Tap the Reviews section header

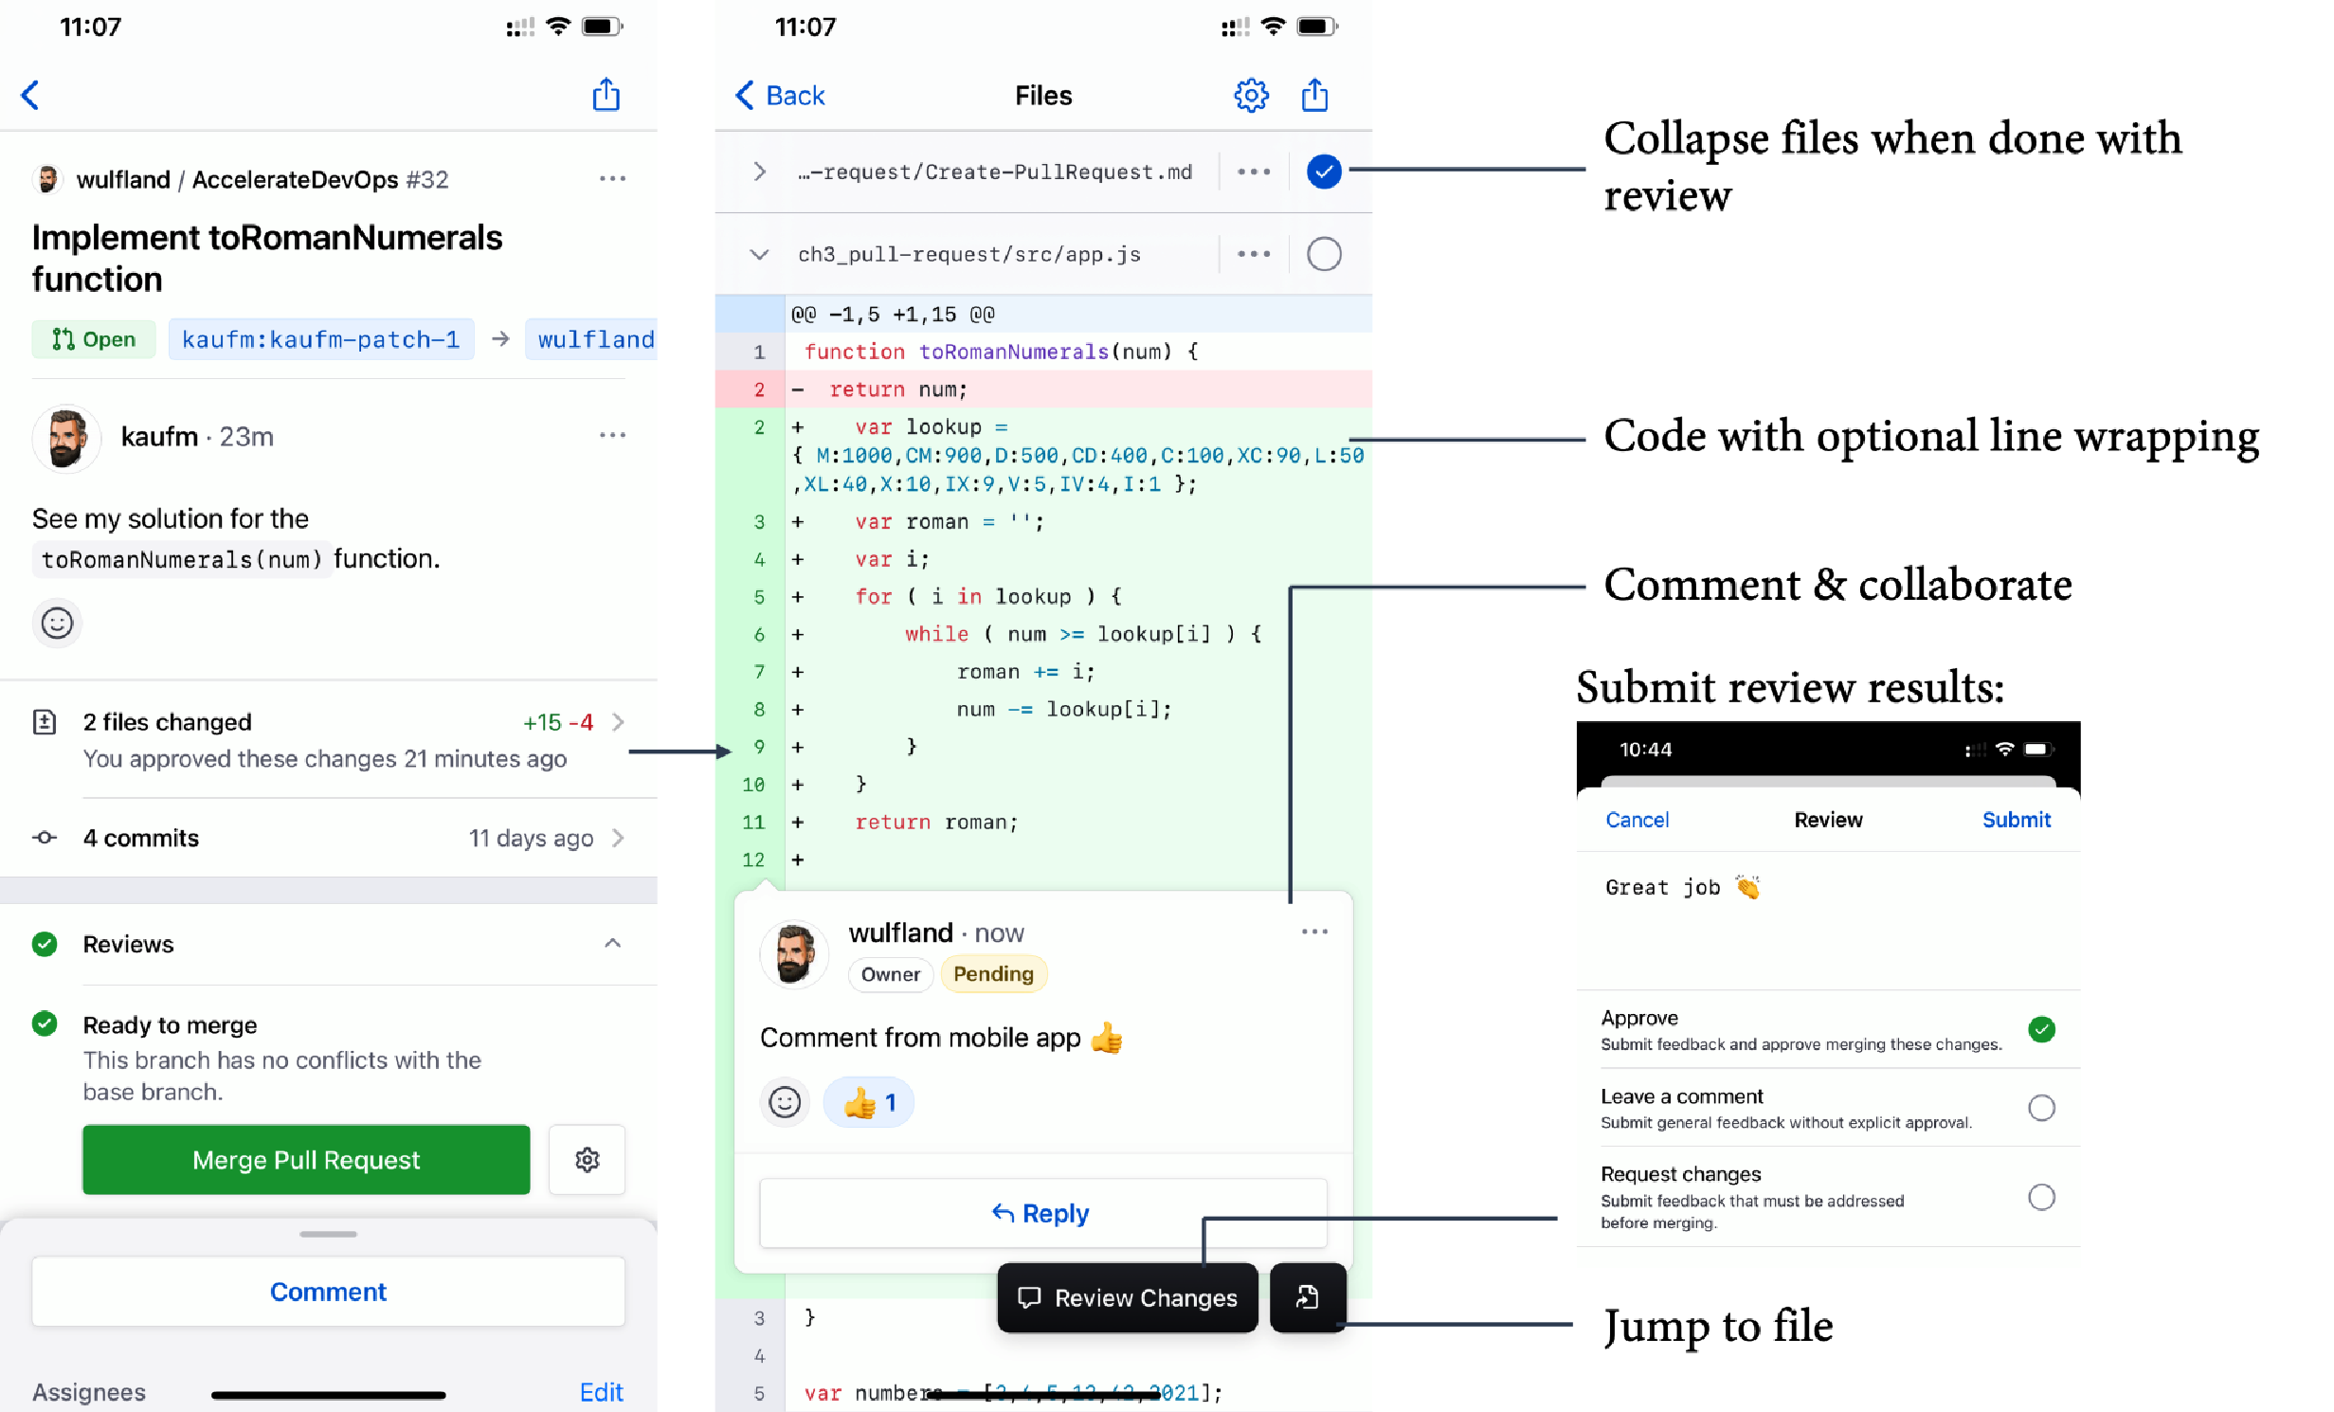tap(329, 944)
